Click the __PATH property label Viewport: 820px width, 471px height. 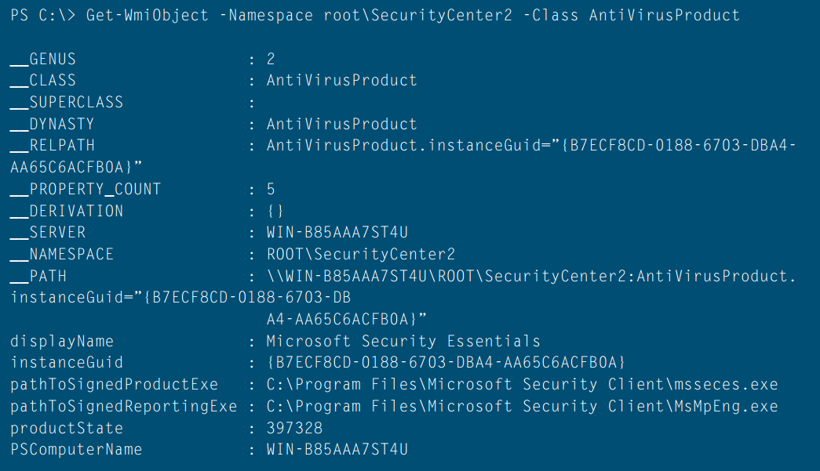point(38,276)
